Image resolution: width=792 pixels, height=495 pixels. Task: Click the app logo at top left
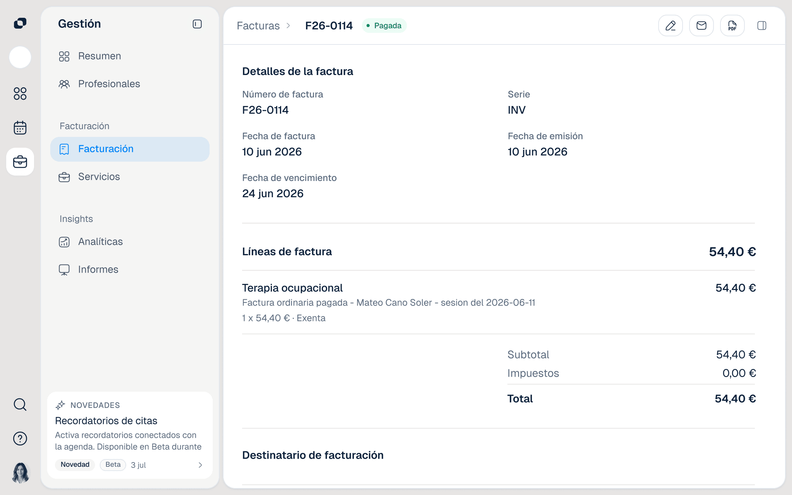(x=20, y=23)
